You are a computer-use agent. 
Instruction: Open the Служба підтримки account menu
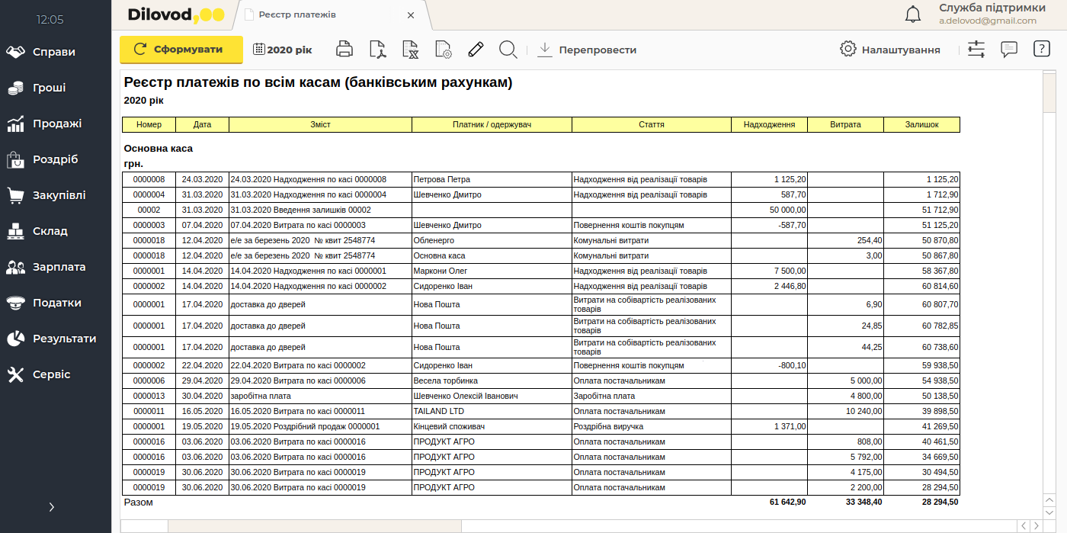(x=992, y=14)
